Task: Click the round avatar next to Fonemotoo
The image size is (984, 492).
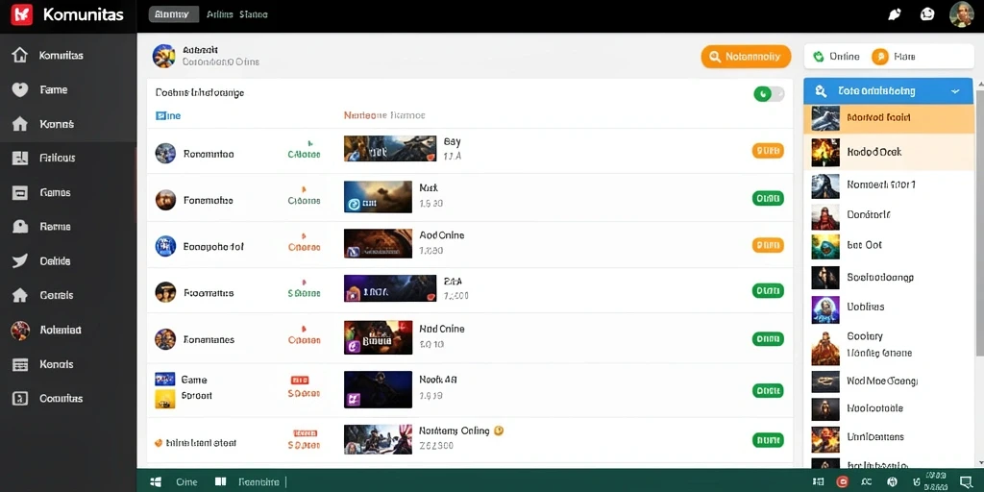Action: coord(165,200)
